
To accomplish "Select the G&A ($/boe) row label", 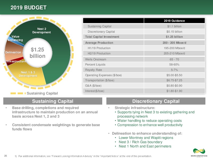I will tap(93, 86).
